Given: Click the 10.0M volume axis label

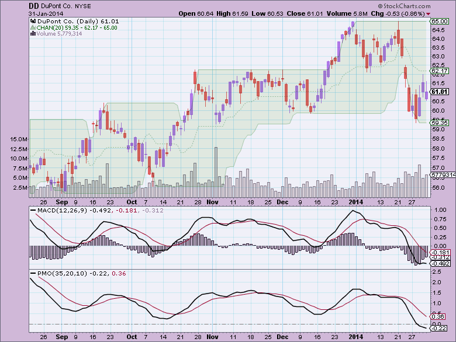Looking at the screenshot, I should (19, 159).
